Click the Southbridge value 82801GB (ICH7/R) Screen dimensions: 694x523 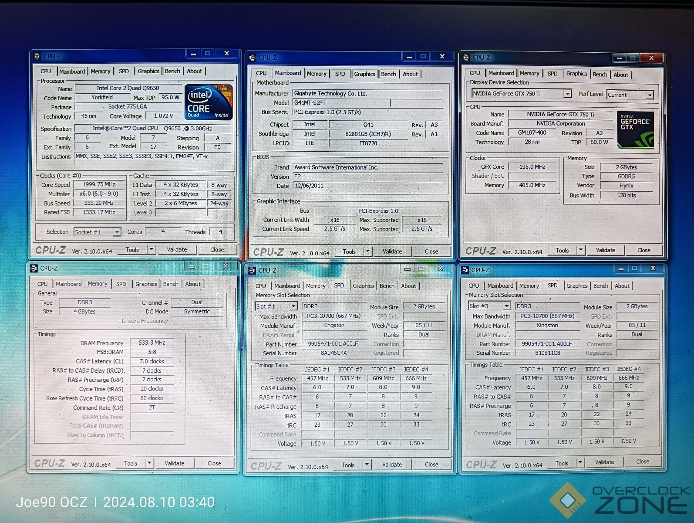pos(368,134)
